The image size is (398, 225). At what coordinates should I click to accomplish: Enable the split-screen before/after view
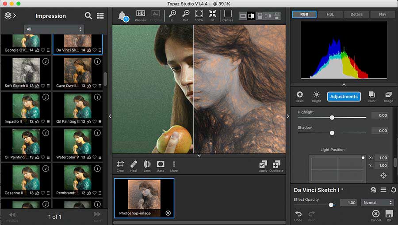(x=251, y=16)
